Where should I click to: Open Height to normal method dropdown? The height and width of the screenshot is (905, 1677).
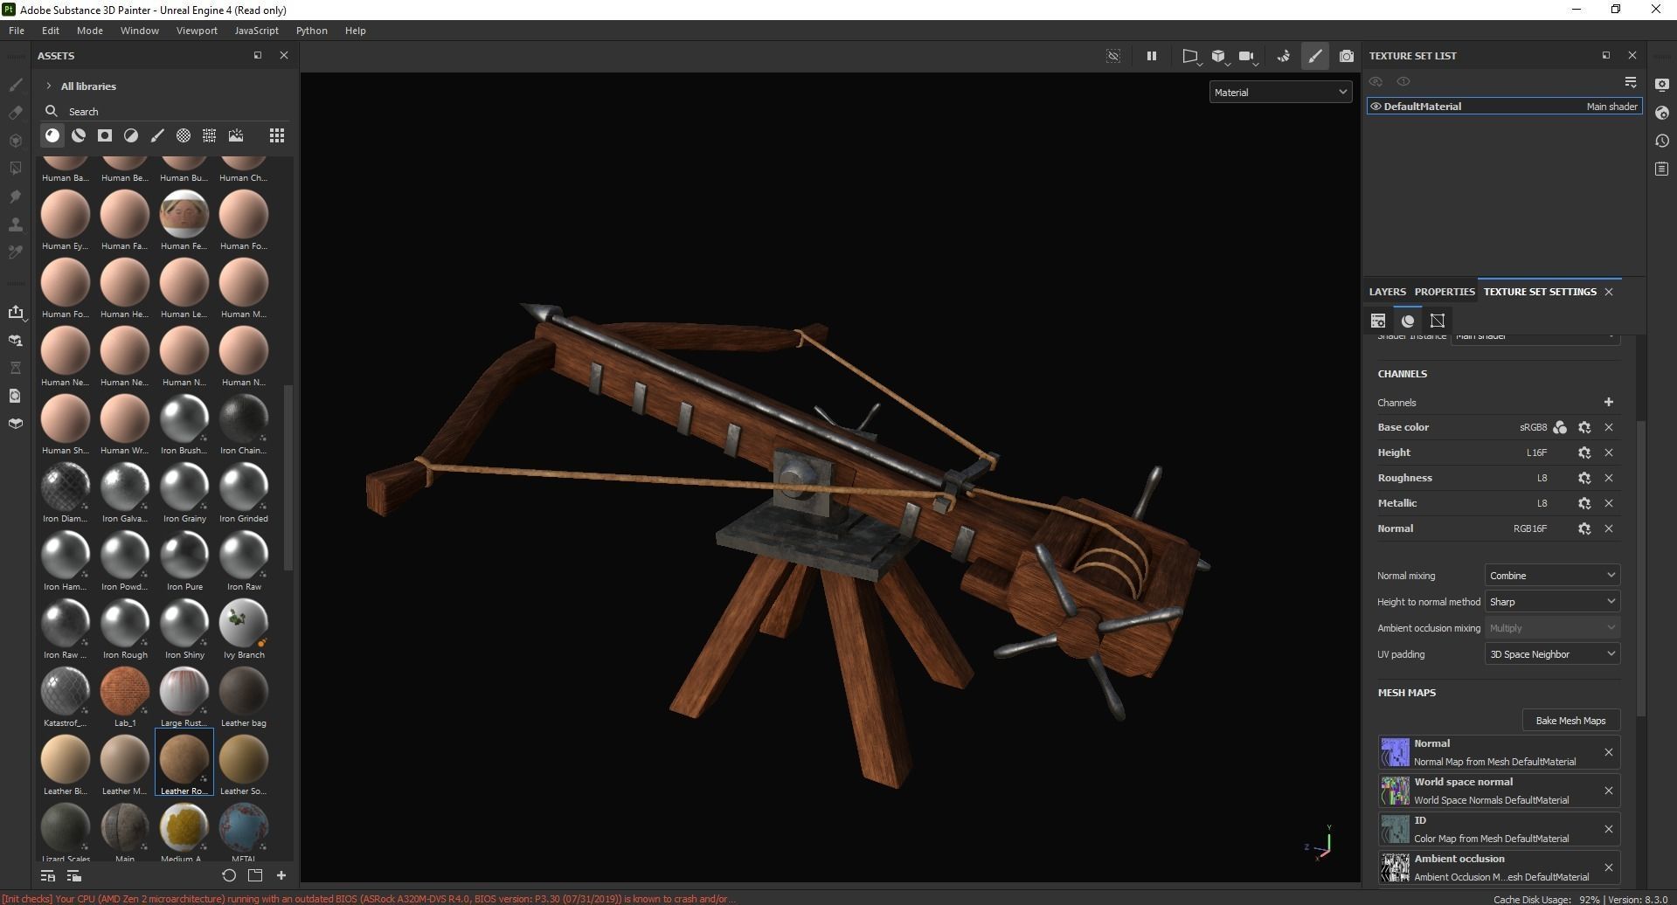[x=1552, y=601]
